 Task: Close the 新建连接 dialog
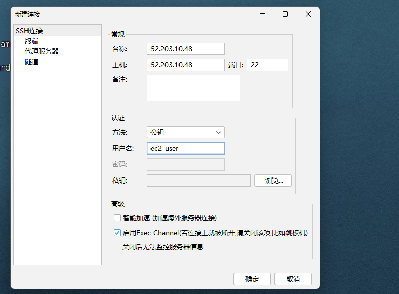[308, 14]
